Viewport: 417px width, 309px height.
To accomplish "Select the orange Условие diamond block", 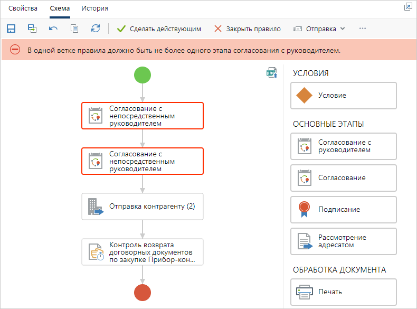I will pyautogui.click(x=343, y=96).
